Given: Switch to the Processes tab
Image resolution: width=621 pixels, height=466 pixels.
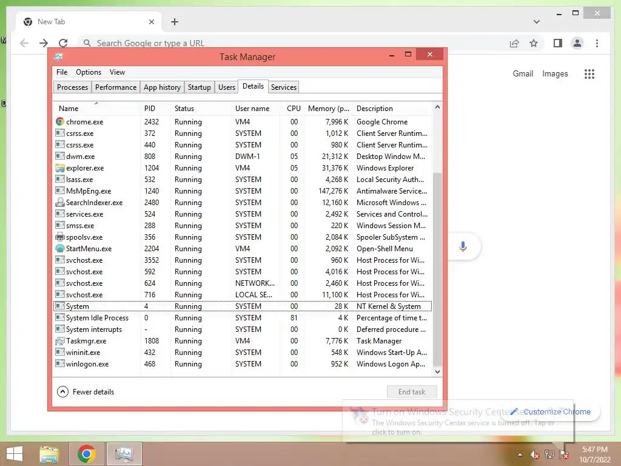Looking at the screenshot, I should coord(72,87).
